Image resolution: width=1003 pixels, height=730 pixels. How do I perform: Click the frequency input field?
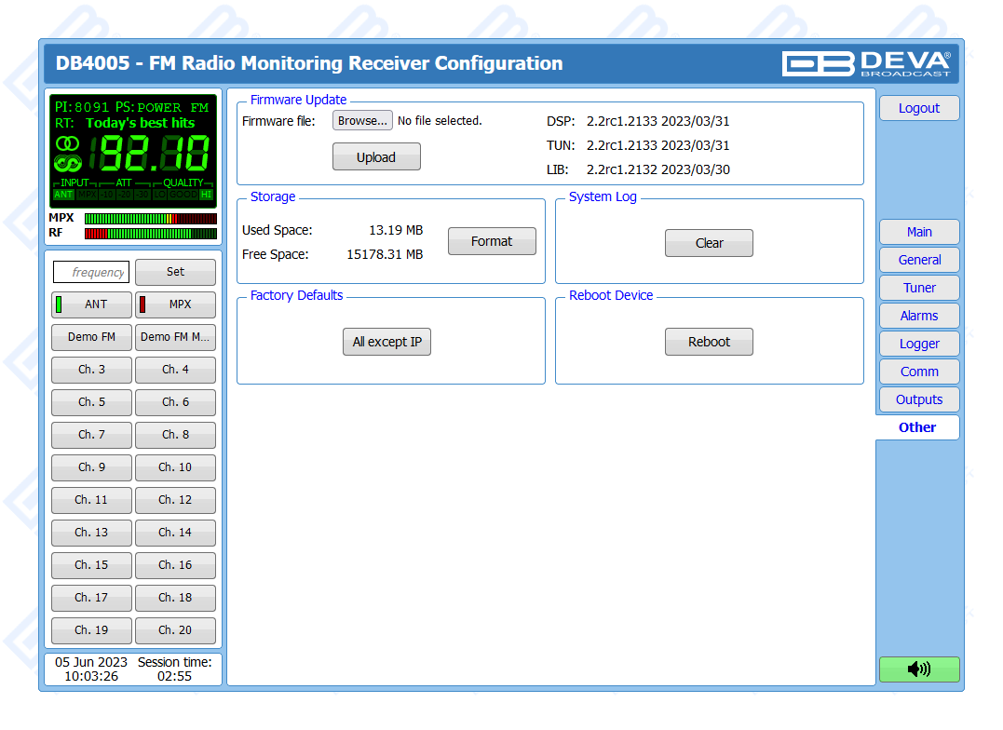[91, 272]
